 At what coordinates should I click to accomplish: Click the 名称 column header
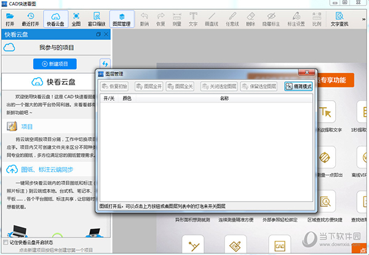click(x=224, y=98)
